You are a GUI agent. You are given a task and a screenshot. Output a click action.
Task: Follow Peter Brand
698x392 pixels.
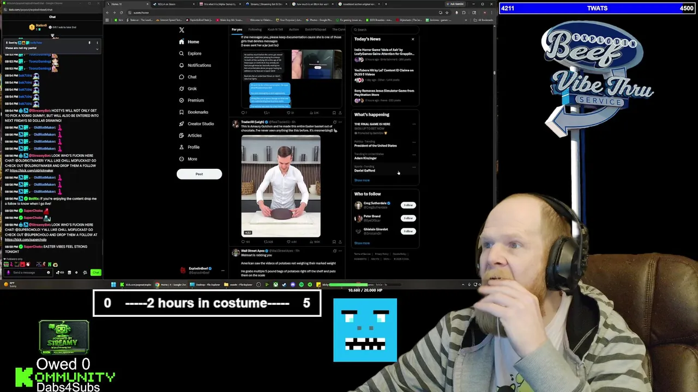tap(408, 218)
